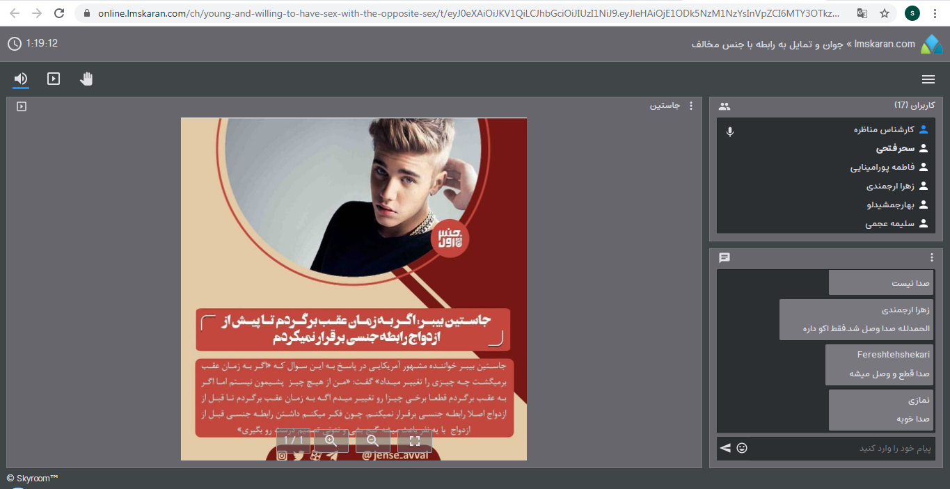Bookmark this page with the star icon
950x489 pixels.
[885, 13]
